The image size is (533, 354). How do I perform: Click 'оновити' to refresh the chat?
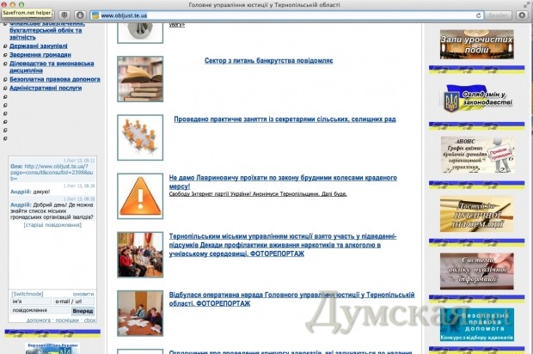(x=83, y=293)
